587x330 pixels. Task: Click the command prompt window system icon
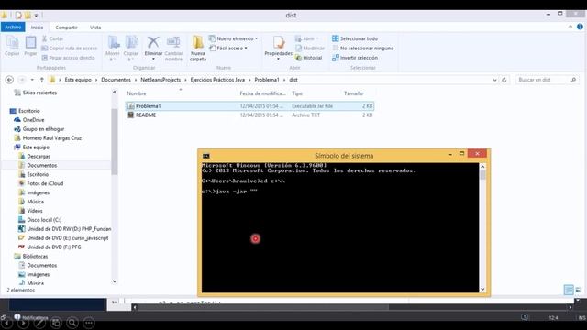[x=205, y=156]
